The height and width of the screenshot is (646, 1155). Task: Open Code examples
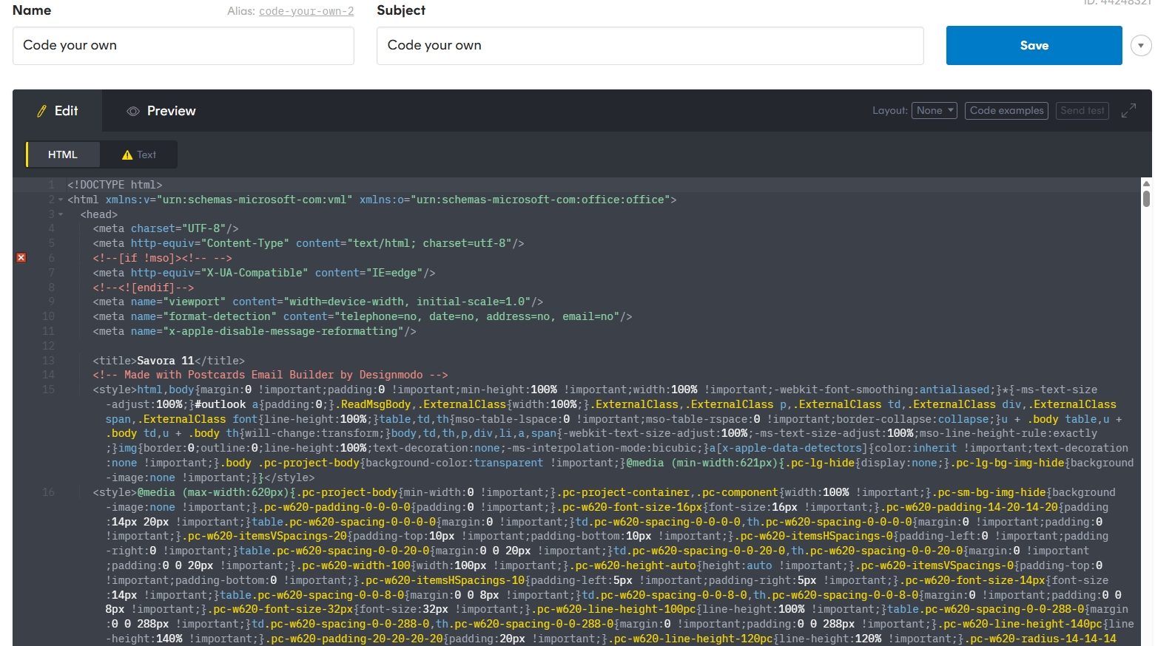pos(1006,111)
